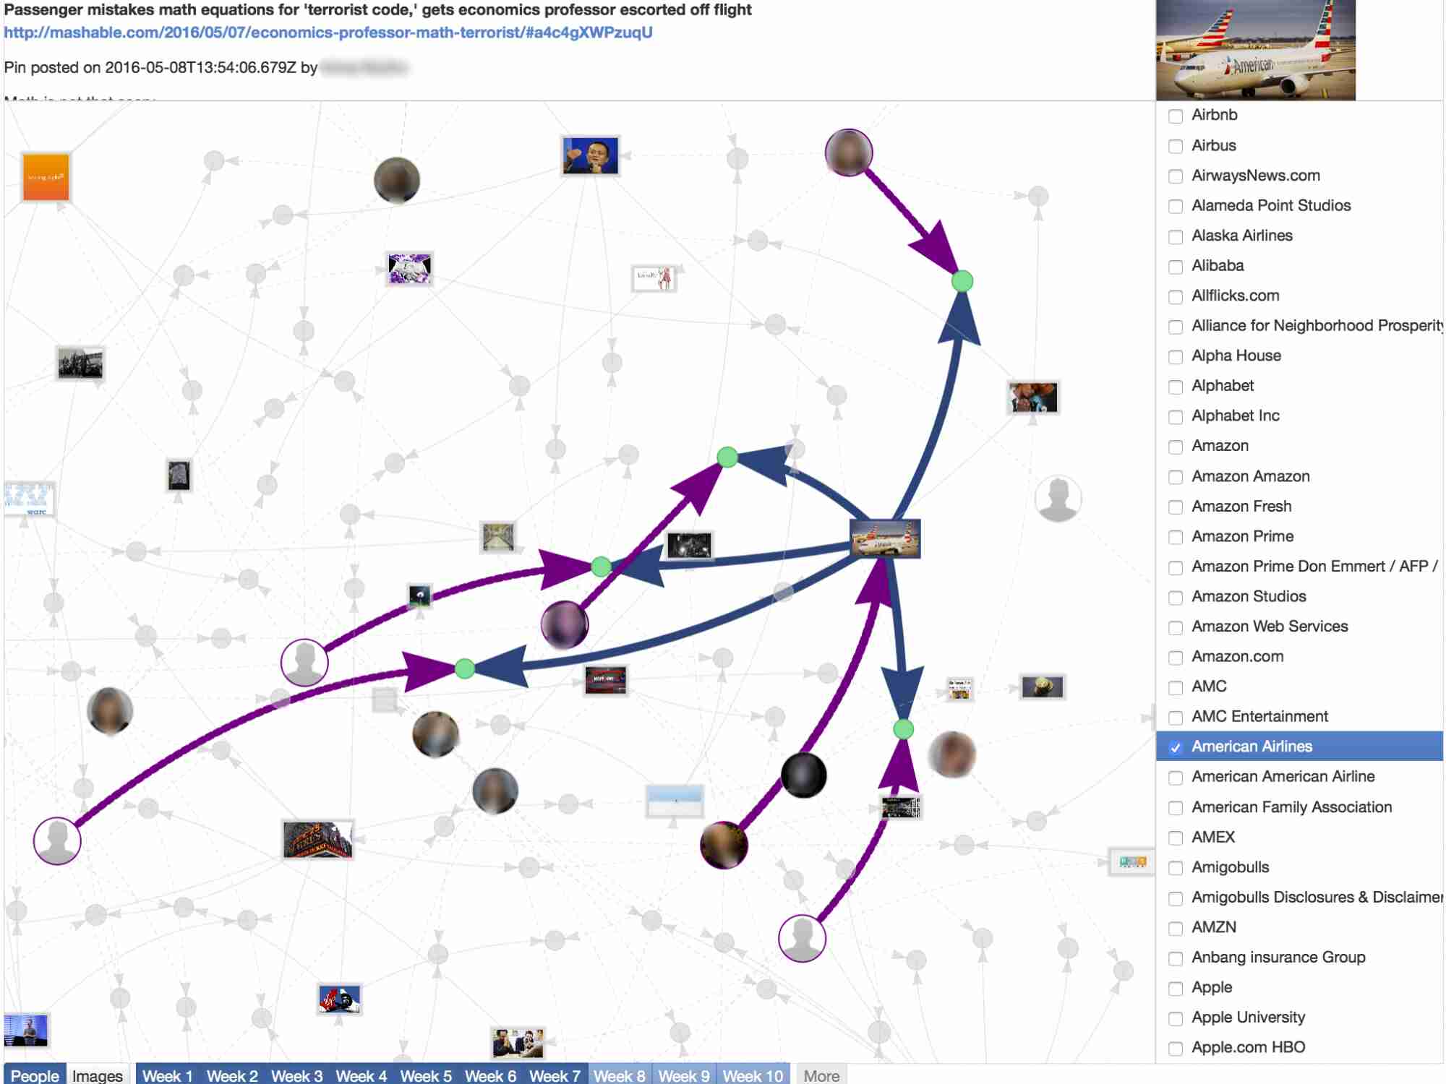Open the mashable.com article link
The image size is (1446, 1084).
point(328,33)
